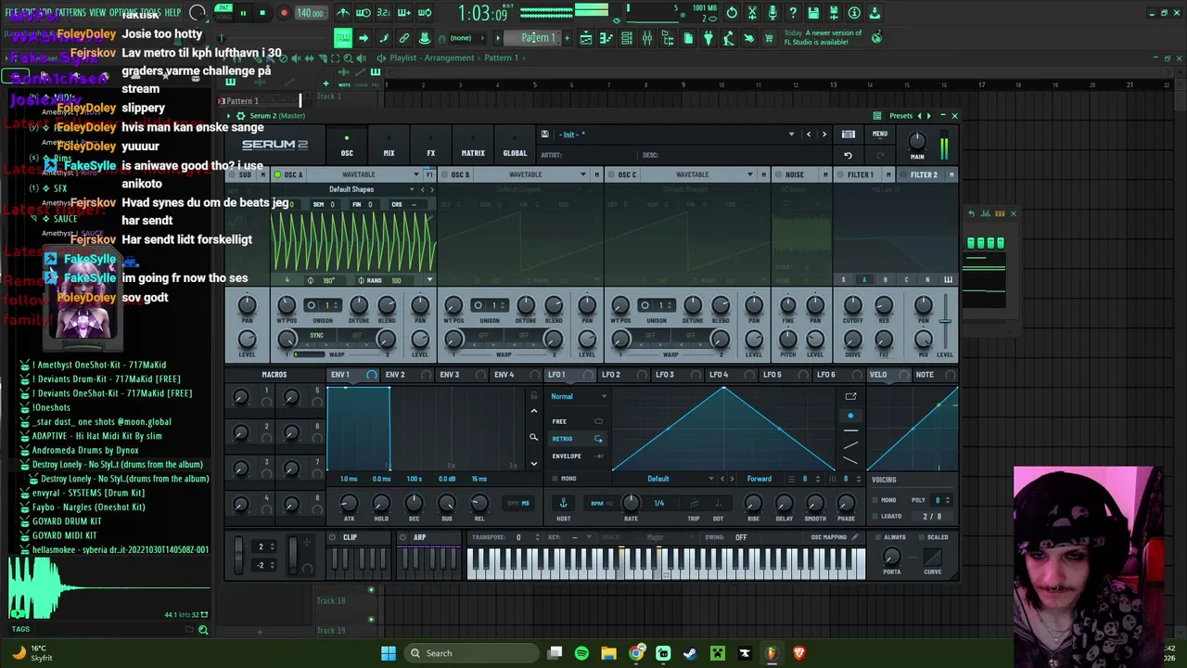1187x668 pixels.
Task: Select the LFO ENVELOPE trigger mode
Action: point(576,456)
